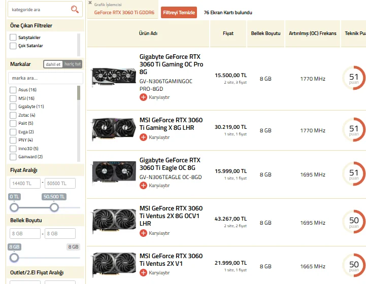Sort by Bellek Boyutu column header
Image resolution: width=366 pixels, height=284 pixels.
click(x=265, y=33)
